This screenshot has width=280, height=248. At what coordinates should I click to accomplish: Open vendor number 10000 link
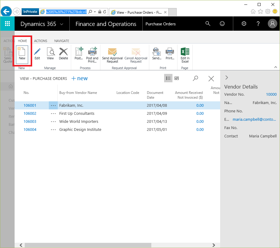pos(271,94)
